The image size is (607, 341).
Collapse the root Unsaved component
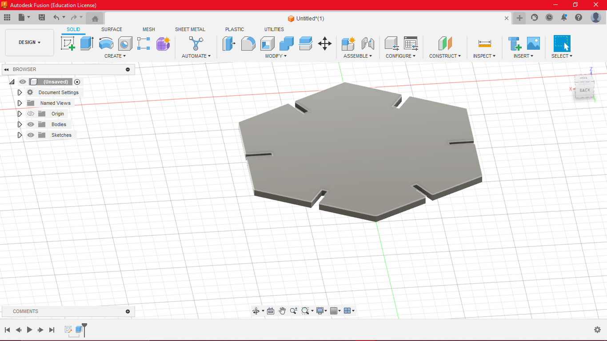pos(12,82)
